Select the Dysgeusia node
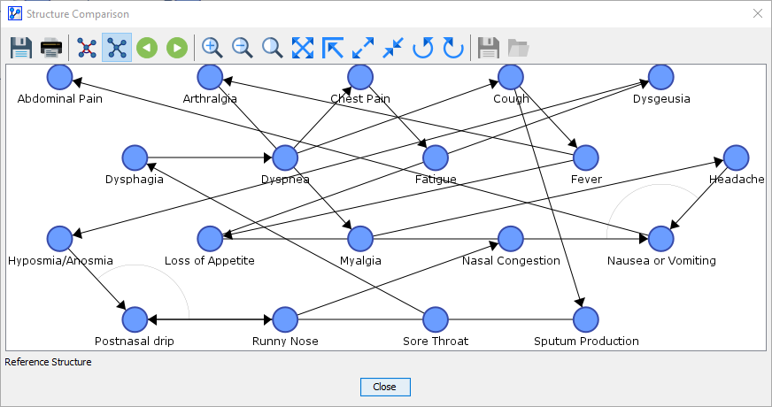The height and width of the screenshot is (407, 772). (x=660, y=77)
